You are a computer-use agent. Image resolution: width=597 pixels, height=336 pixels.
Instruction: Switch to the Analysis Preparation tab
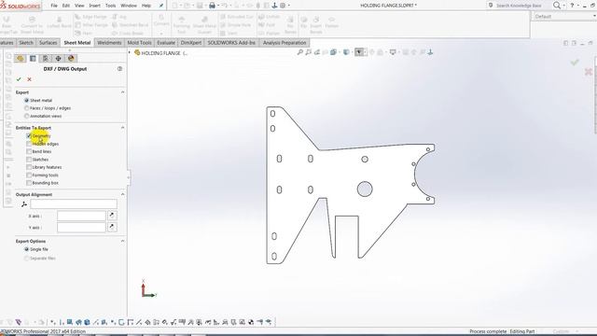(x=285, y=43)
